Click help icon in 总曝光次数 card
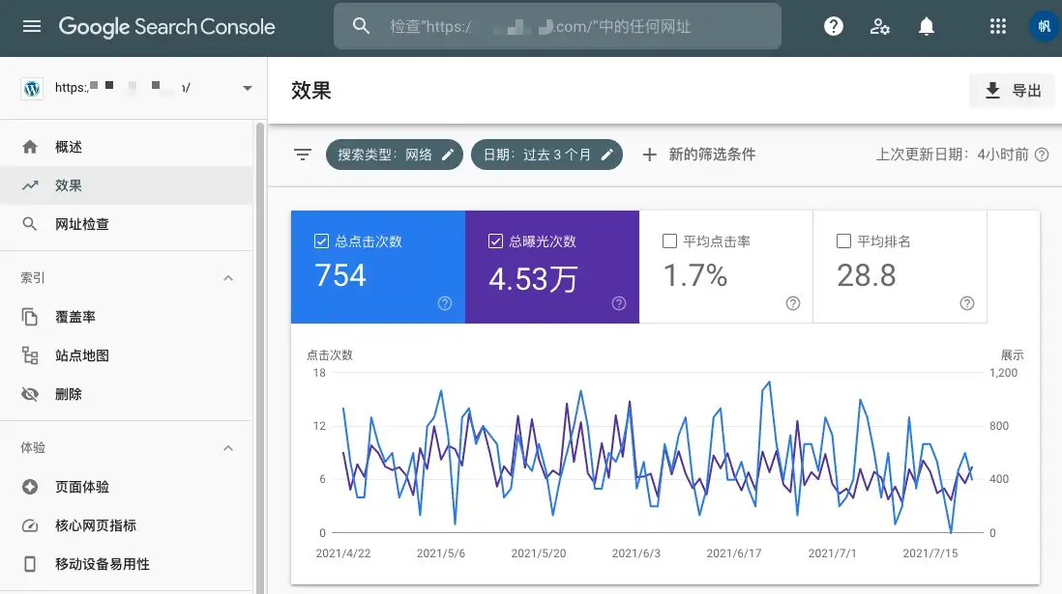Viewport: 1062px width, 594px height. pos(618,303)
